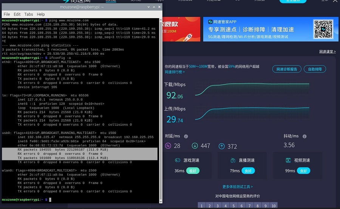Rate the carrier with score 7
The width and height of the screenshot is (340, 209).
coord(250,206)
